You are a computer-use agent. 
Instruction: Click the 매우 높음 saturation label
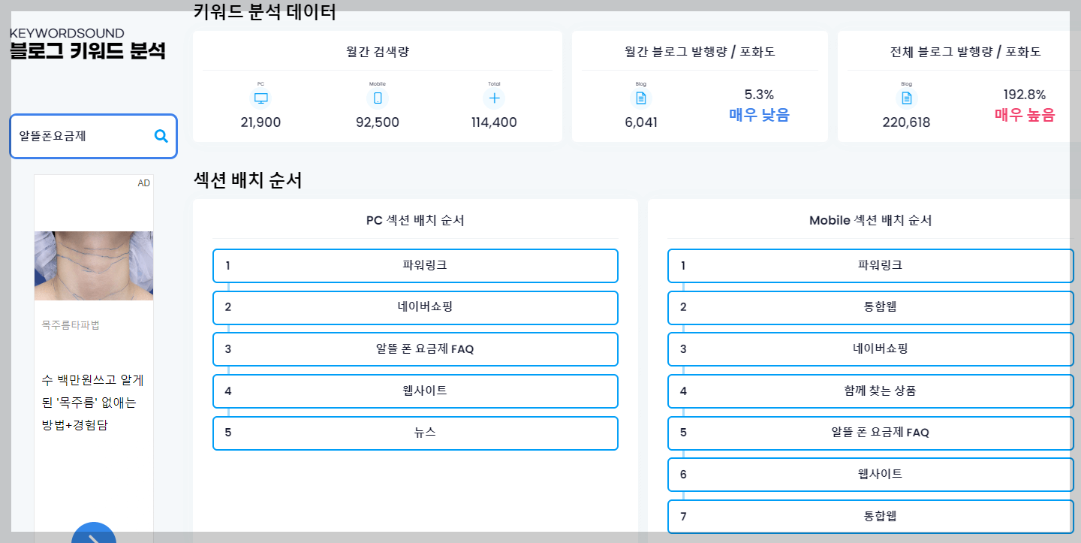click(1025, 116)
